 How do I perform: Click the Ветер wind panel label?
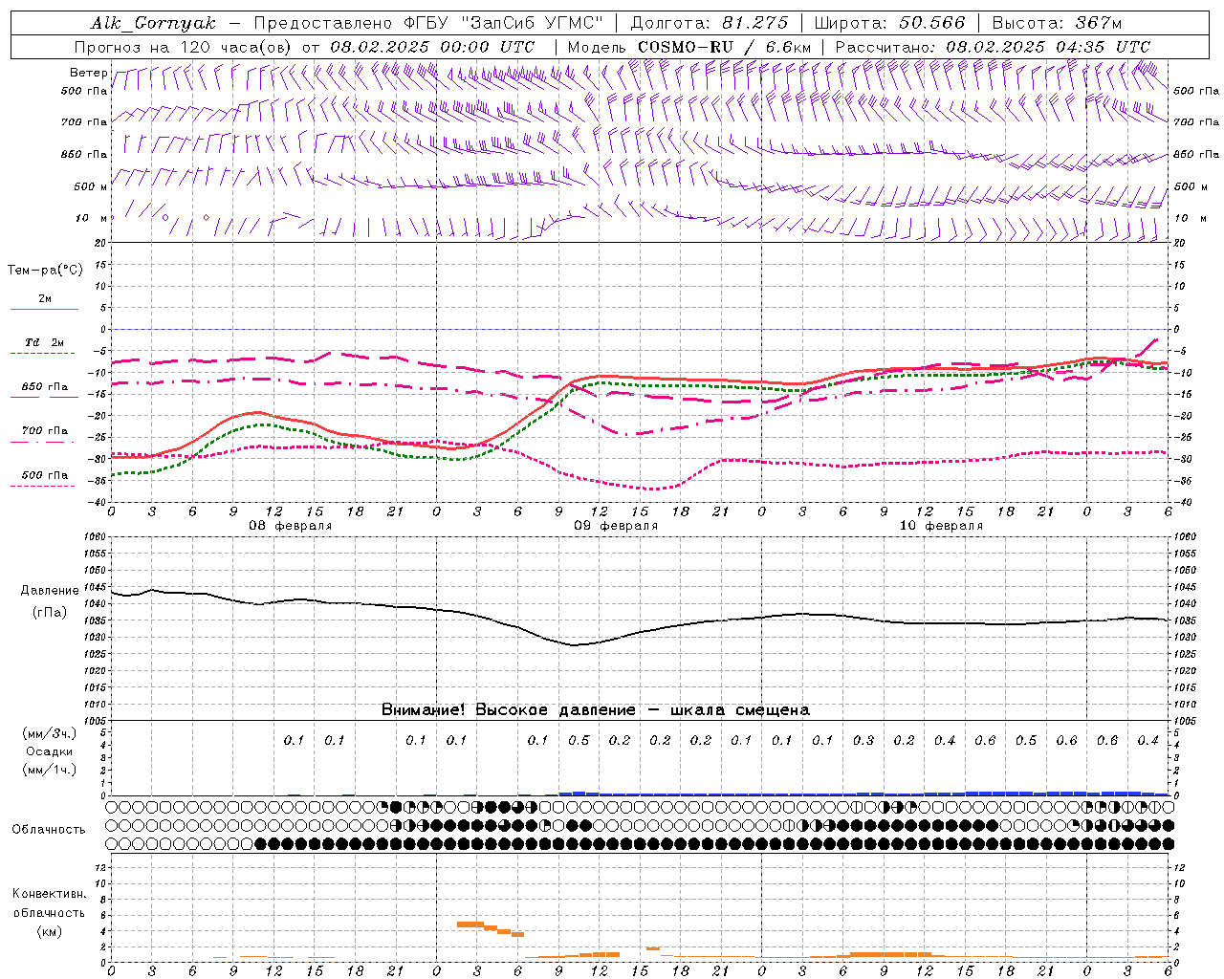89,73
